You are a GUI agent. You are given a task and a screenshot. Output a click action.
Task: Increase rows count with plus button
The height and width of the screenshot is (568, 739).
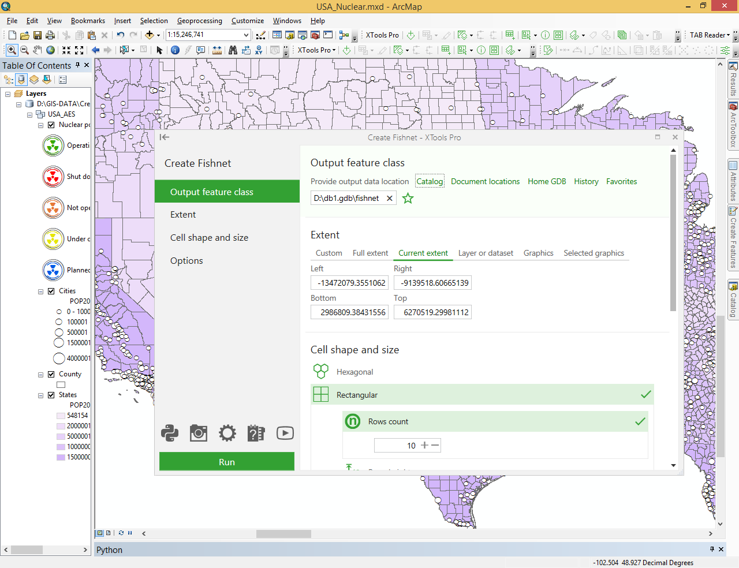[x=424, y=445]
